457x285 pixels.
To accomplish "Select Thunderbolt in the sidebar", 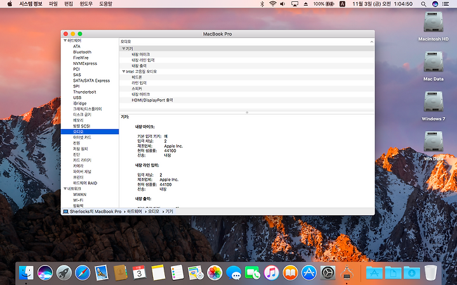I will click(84, 92).
